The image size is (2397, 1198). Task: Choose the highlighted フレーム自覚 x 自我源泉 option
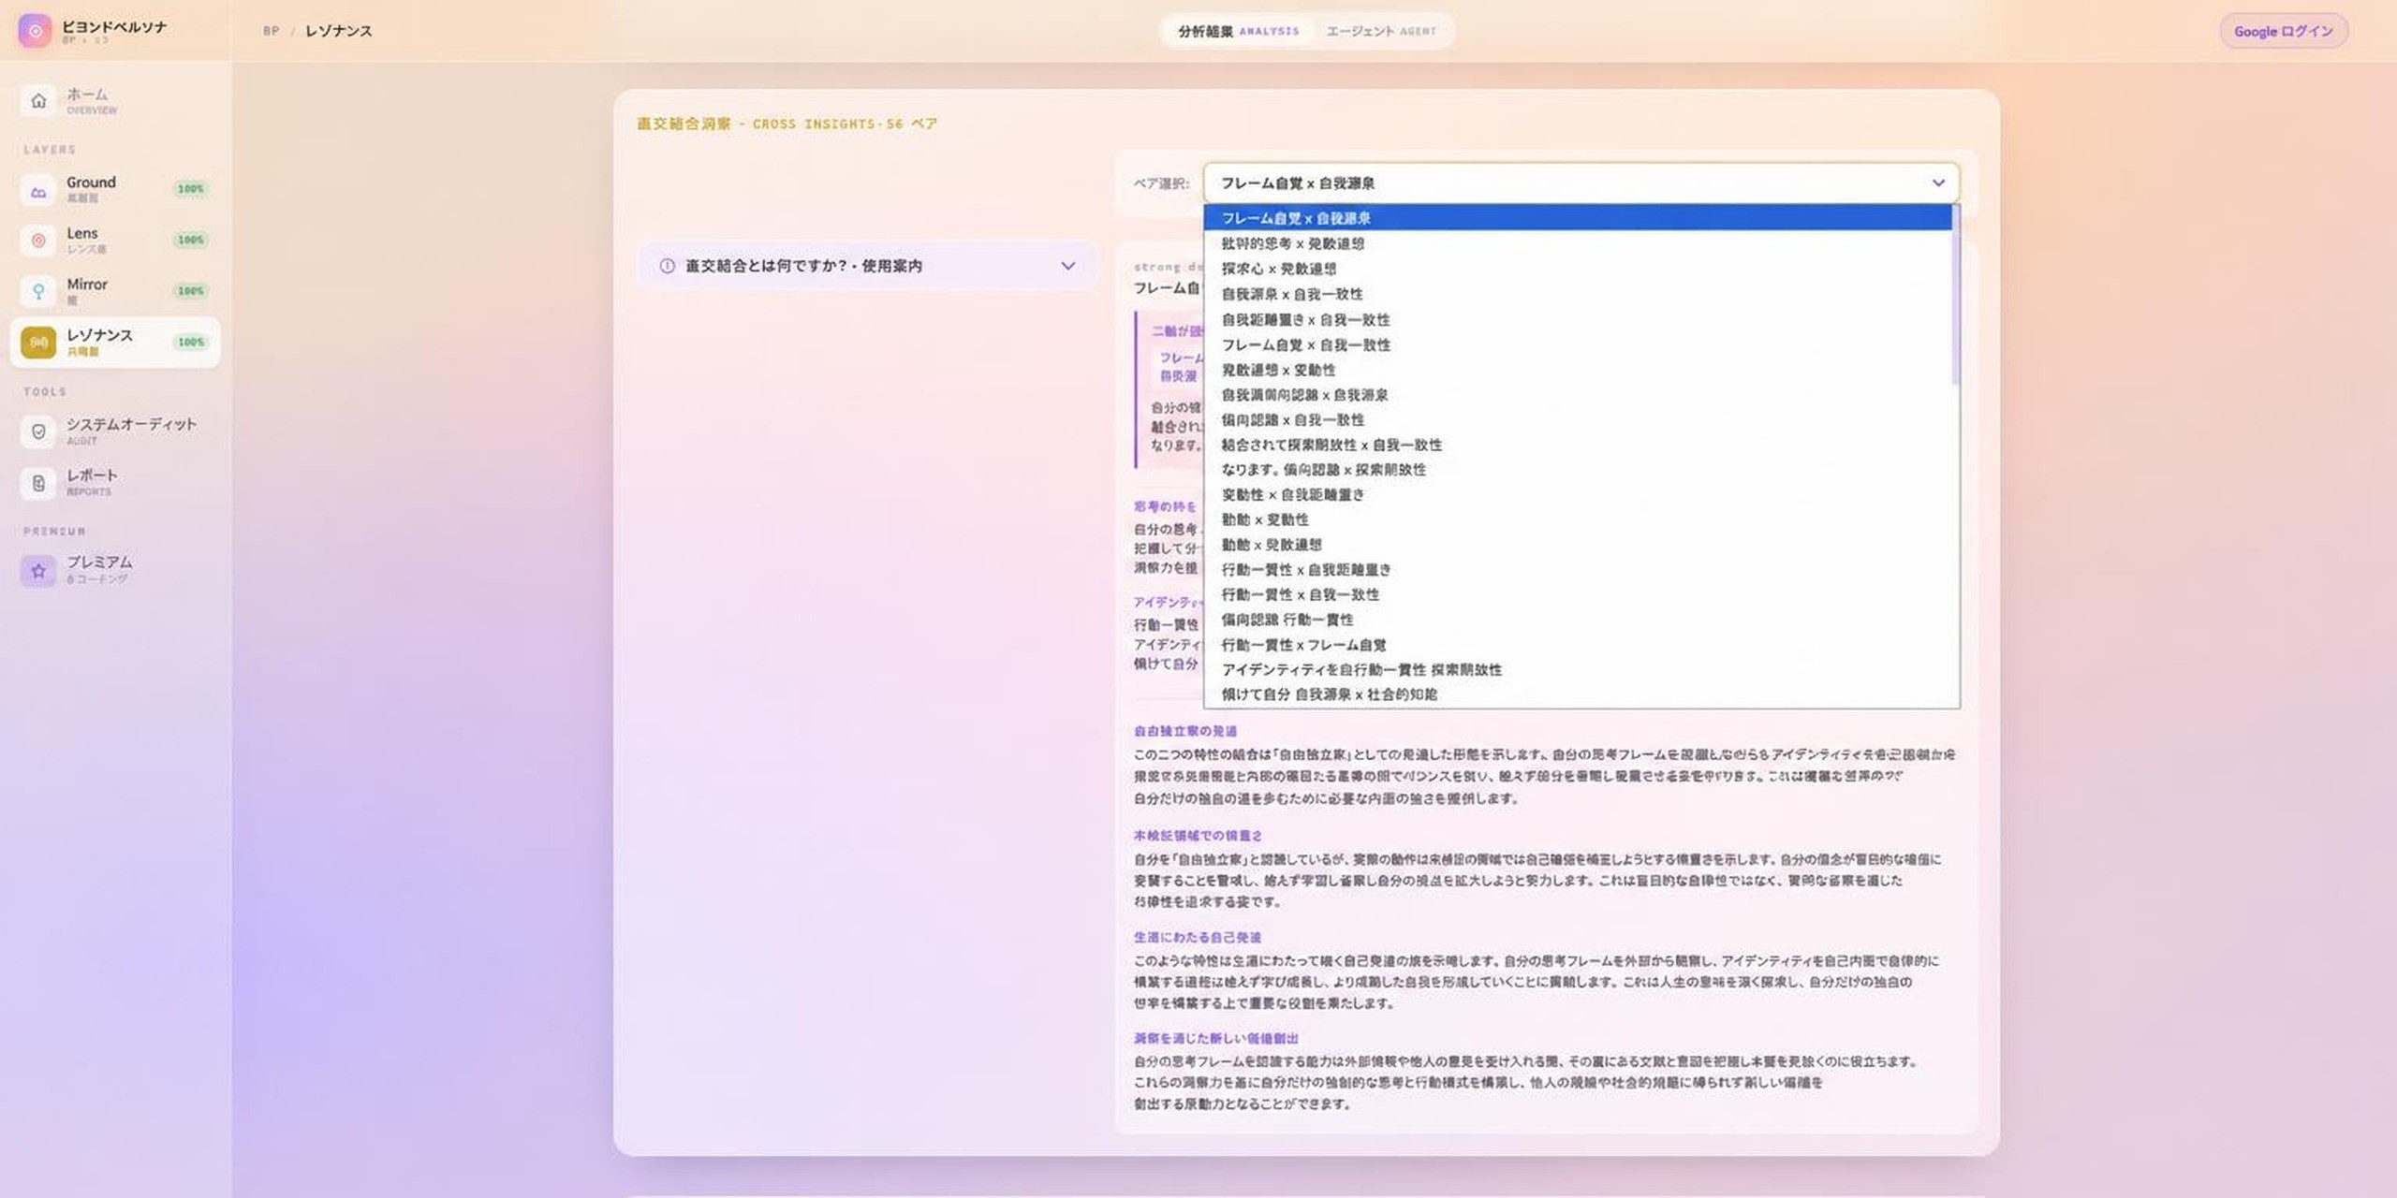1577,218
